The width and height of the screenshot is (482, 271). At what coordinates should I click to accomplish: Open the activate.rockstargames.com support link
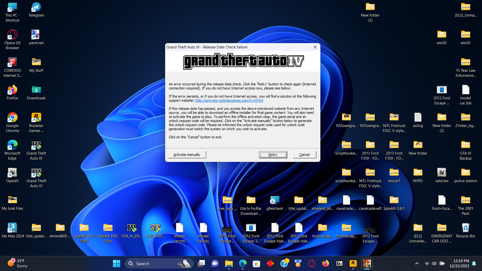click(x=229, y=100)
